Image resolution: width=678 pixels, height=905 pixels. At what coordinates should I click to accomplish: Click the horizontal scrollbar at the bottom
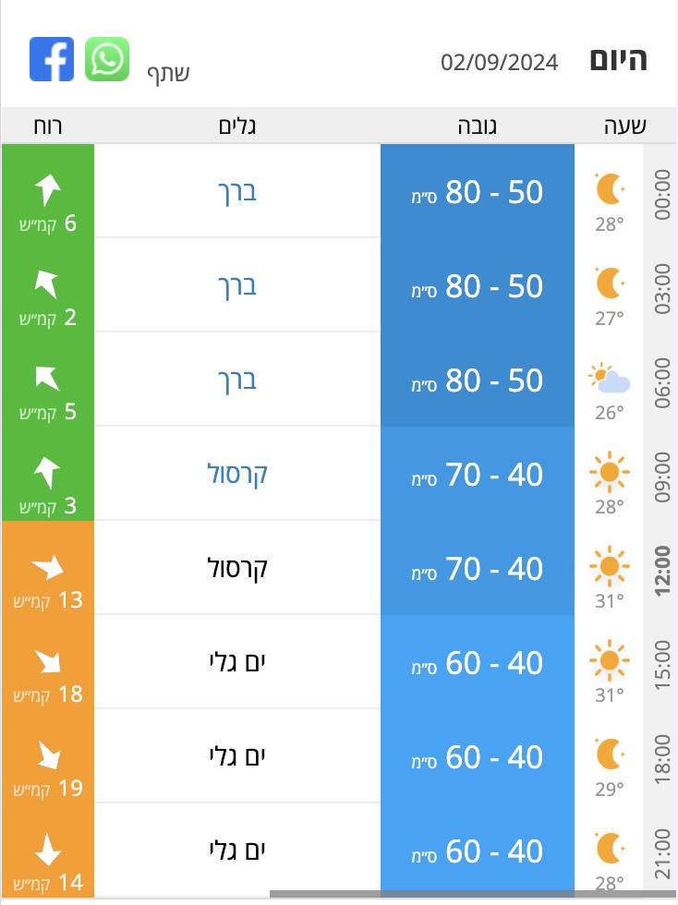[x=474, y=894]
